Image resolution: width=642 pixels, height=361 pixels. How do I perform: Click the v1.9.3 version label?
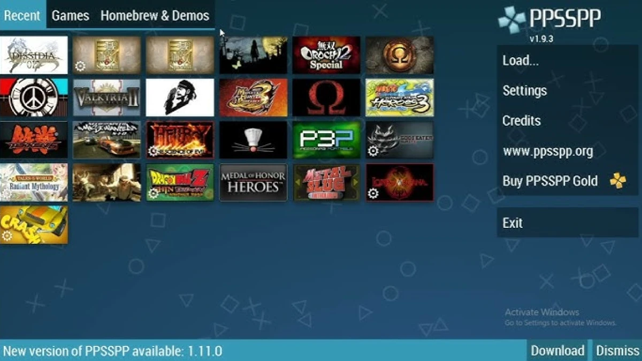pyautogui.click(x=541, y=39)
